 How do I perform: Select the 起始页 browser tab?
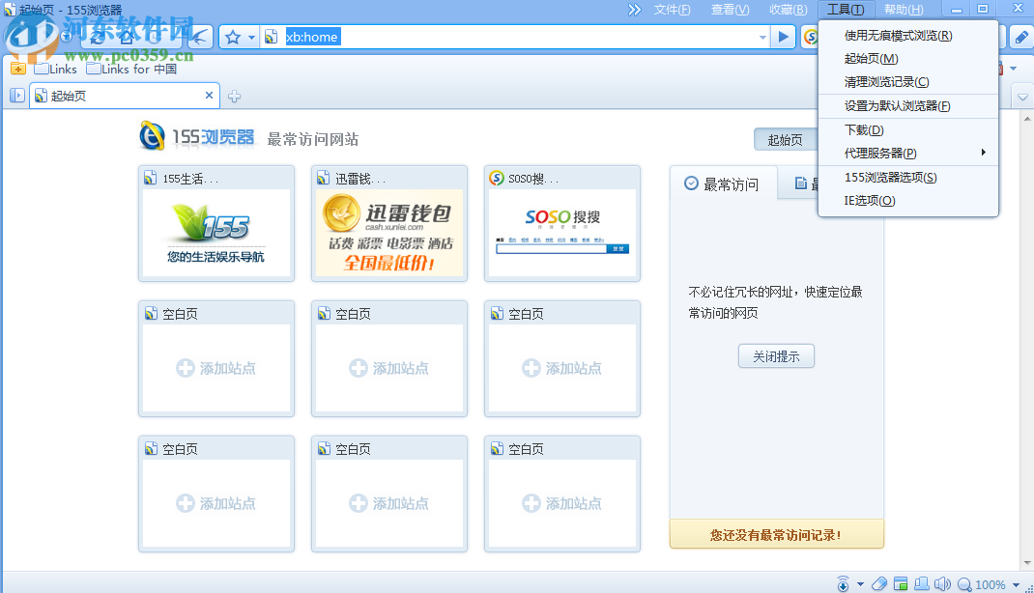(x=126, y=96)
